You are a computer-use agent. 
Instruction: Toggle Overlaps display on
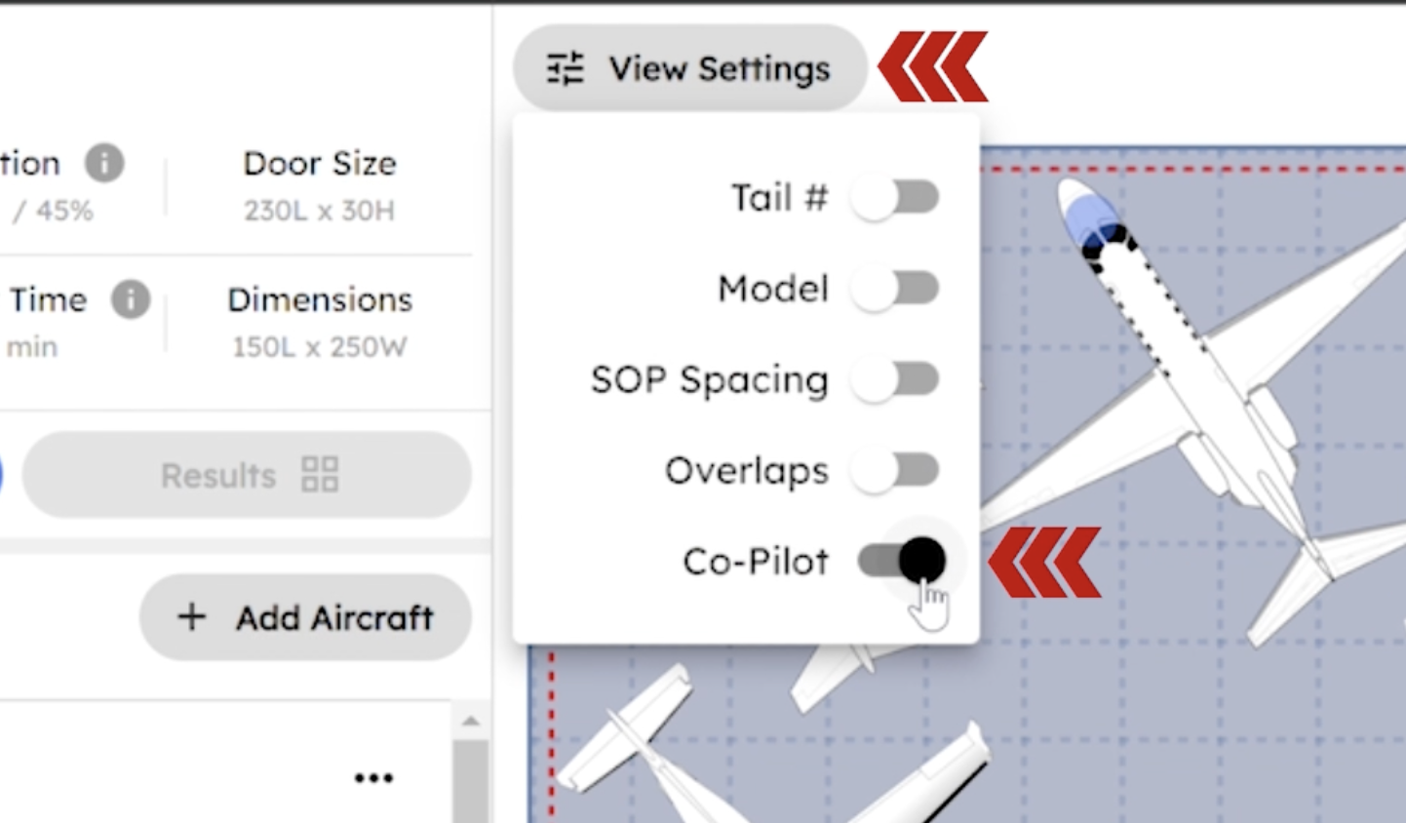[x=895, y=470]
